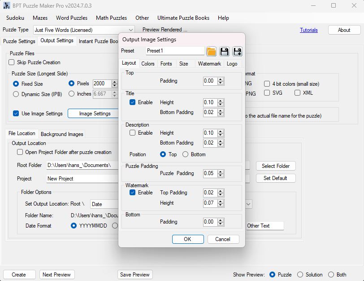
Task: Increase Top Padding with spinner arrows
Action: (x=221, y=79)
